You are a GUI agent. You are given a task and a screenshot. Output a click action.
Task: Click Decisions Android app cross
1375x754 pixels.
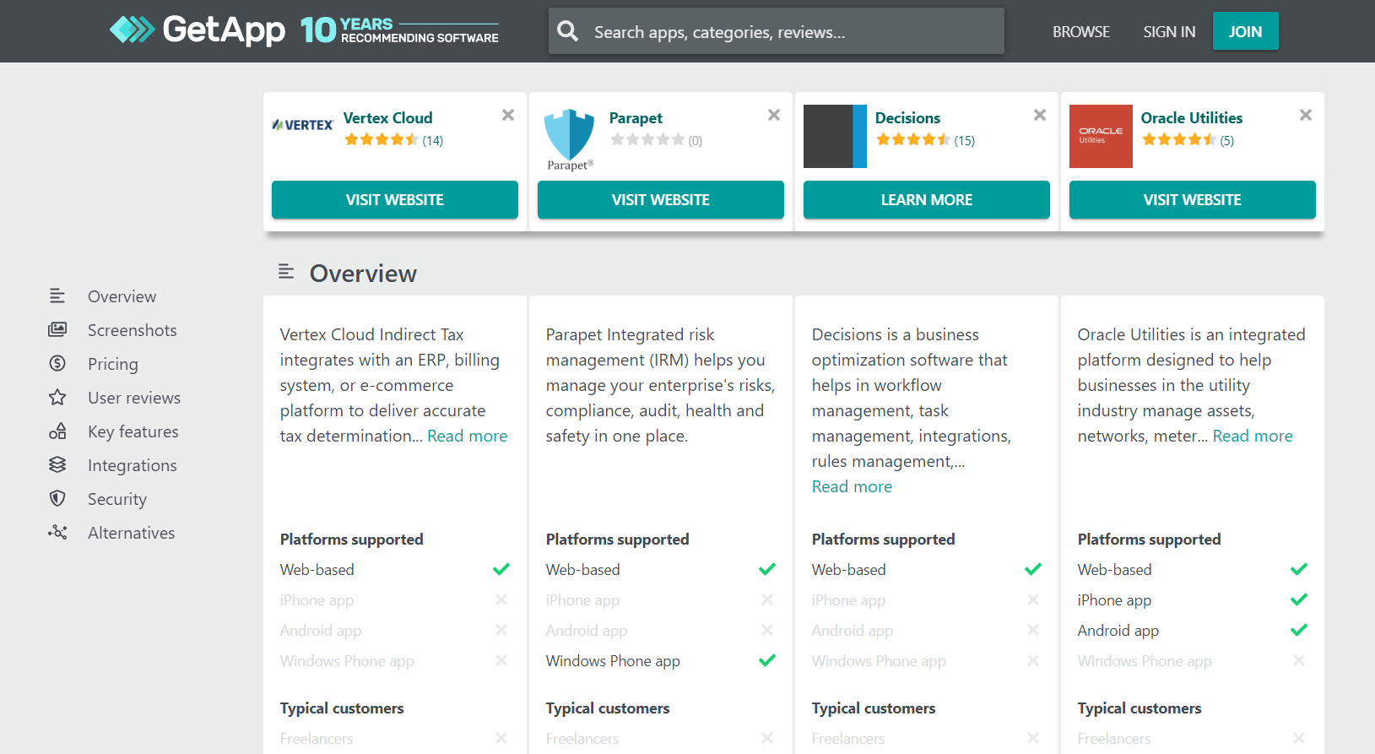tap(1033, 630)
